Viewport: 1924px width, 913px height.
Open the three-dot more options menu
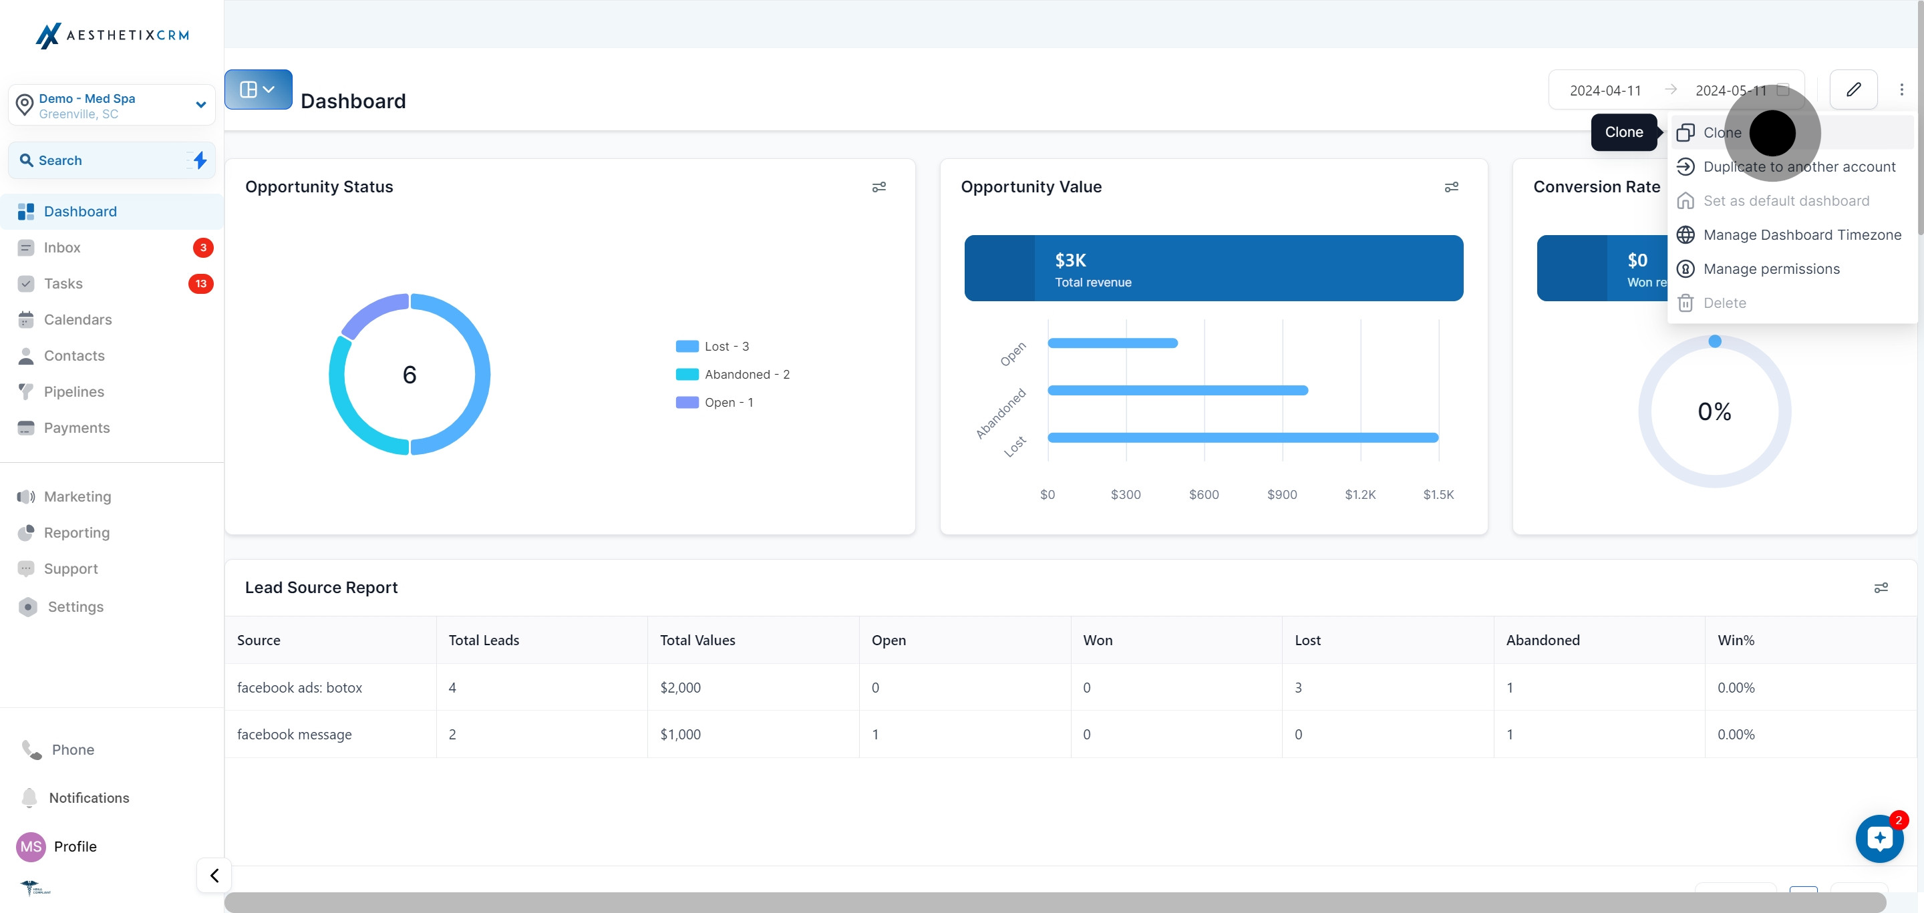coord(1901,89)
